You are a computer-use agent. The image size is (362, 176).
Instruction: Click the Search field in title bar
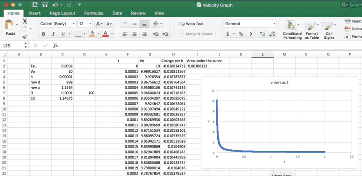point(351,5)
